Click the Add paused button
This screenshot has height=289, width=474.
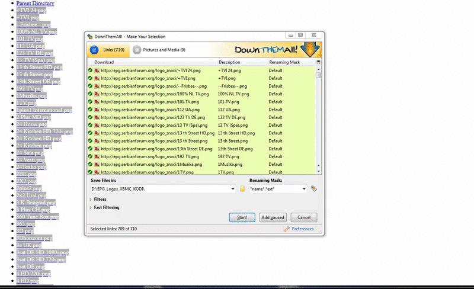[273, 217]
